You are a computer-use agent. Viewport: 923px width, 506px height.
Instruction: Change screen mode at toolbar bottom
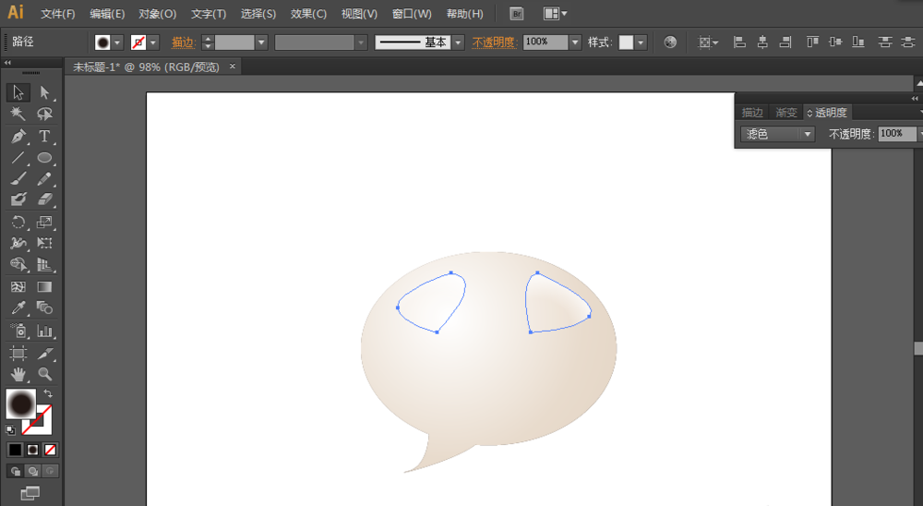point(30,492)
